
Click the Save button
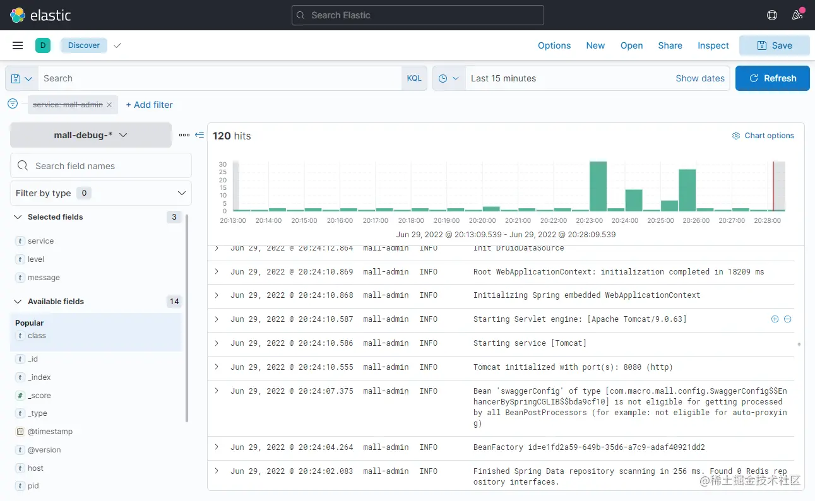(775, 45)
